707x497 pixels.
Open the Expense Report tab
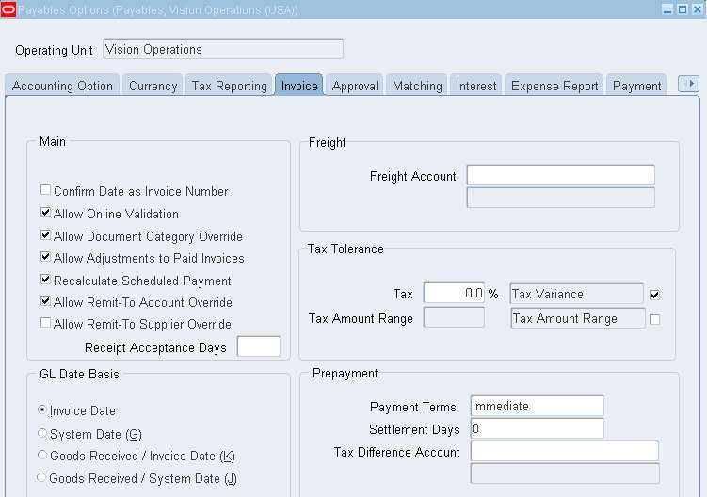[x=554, y=86]
